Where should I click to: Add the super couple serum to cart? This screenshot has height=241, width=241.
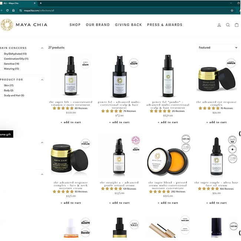pos(217,203)
